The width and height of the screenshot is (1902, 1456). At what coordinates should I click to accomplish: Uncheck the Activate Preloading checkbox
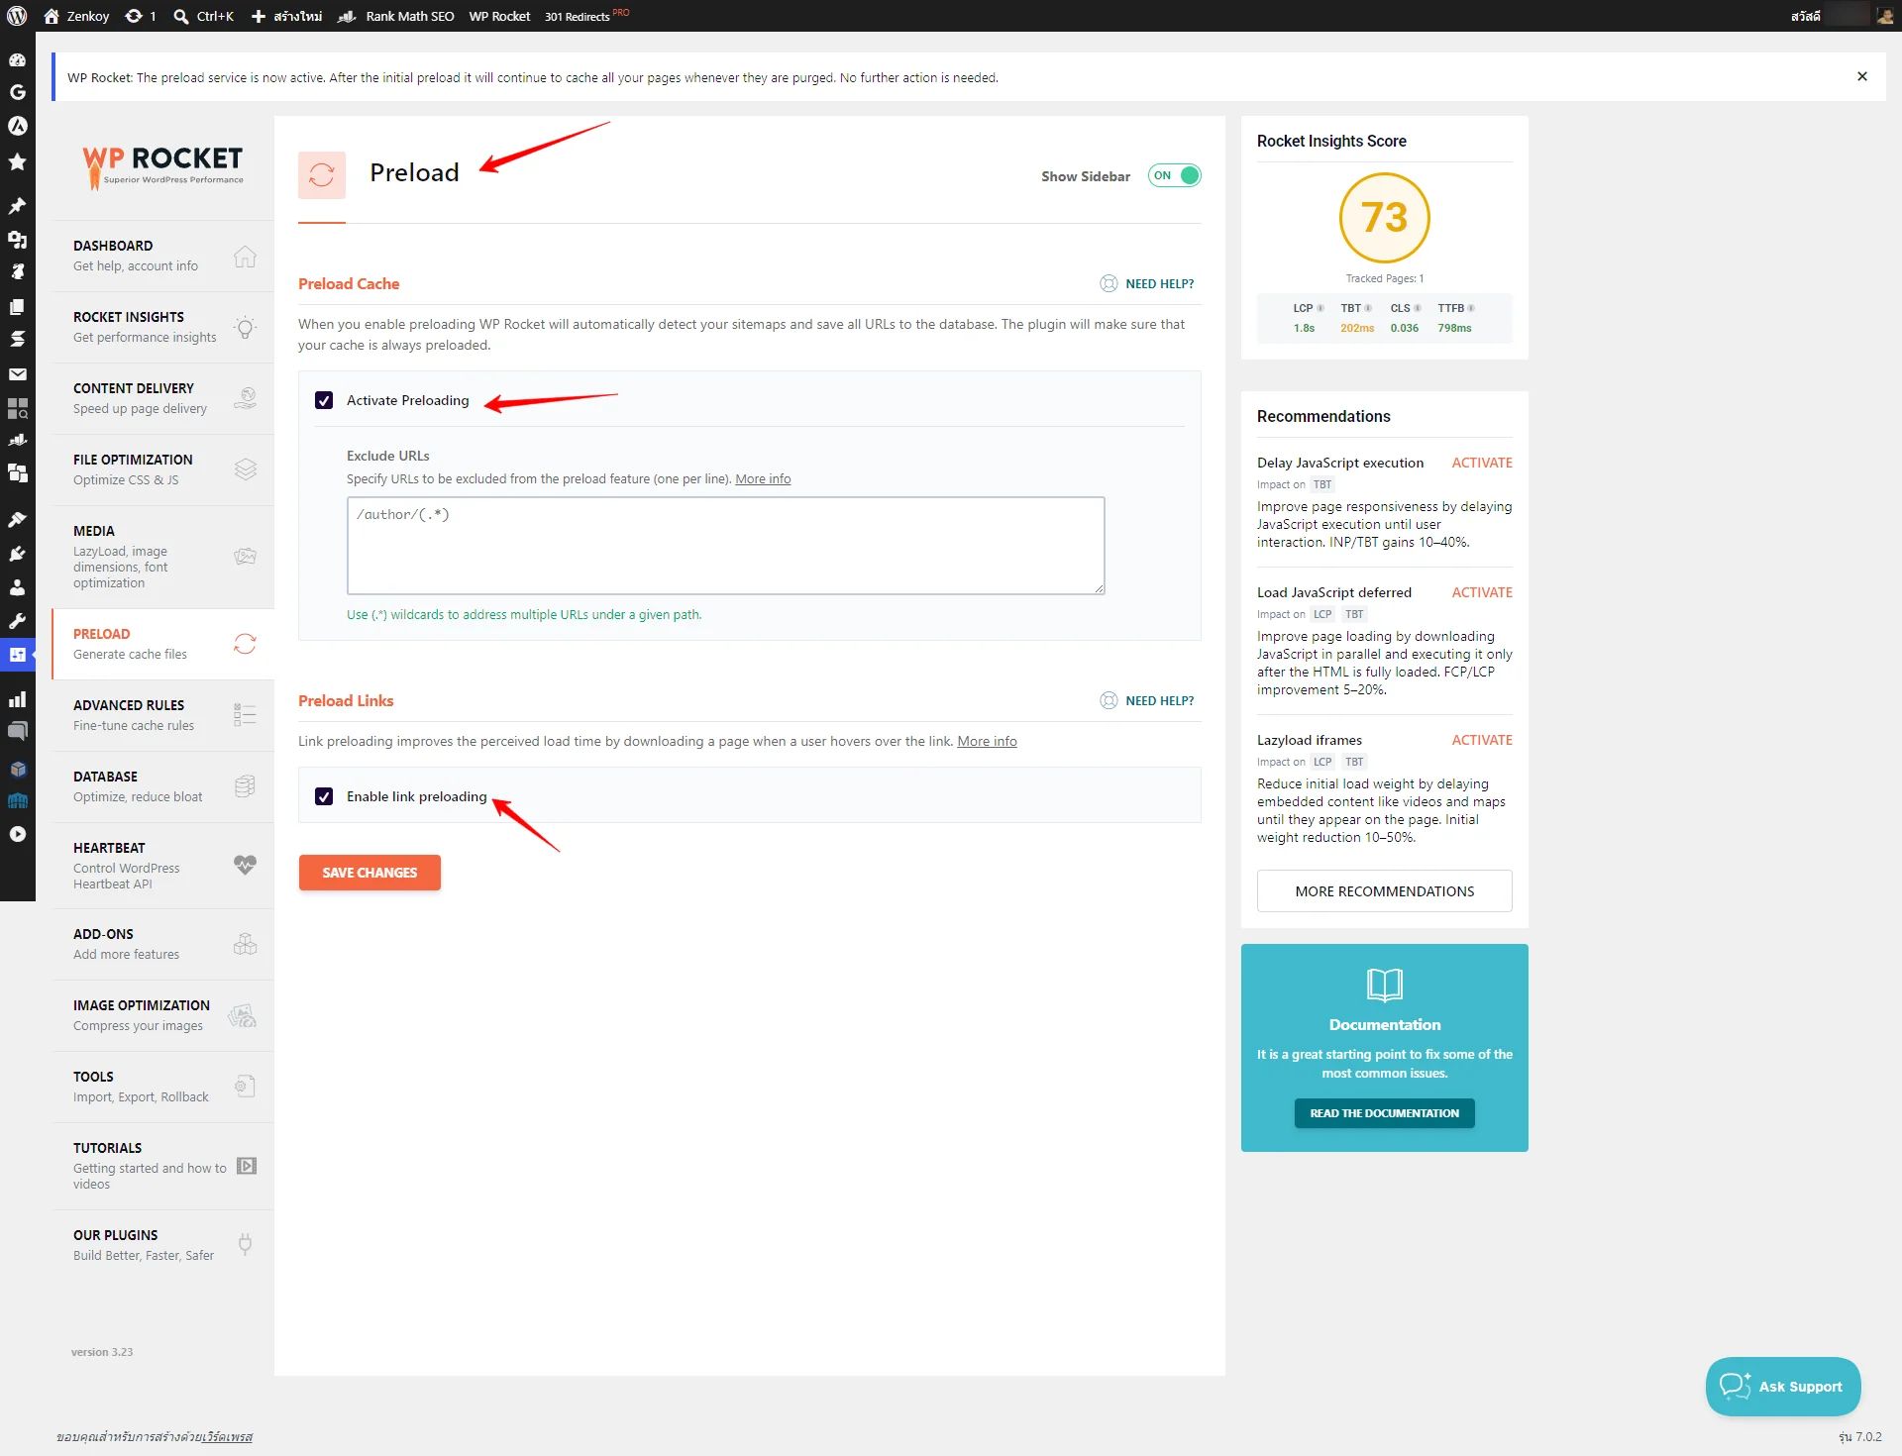click(x=324, y=400)
